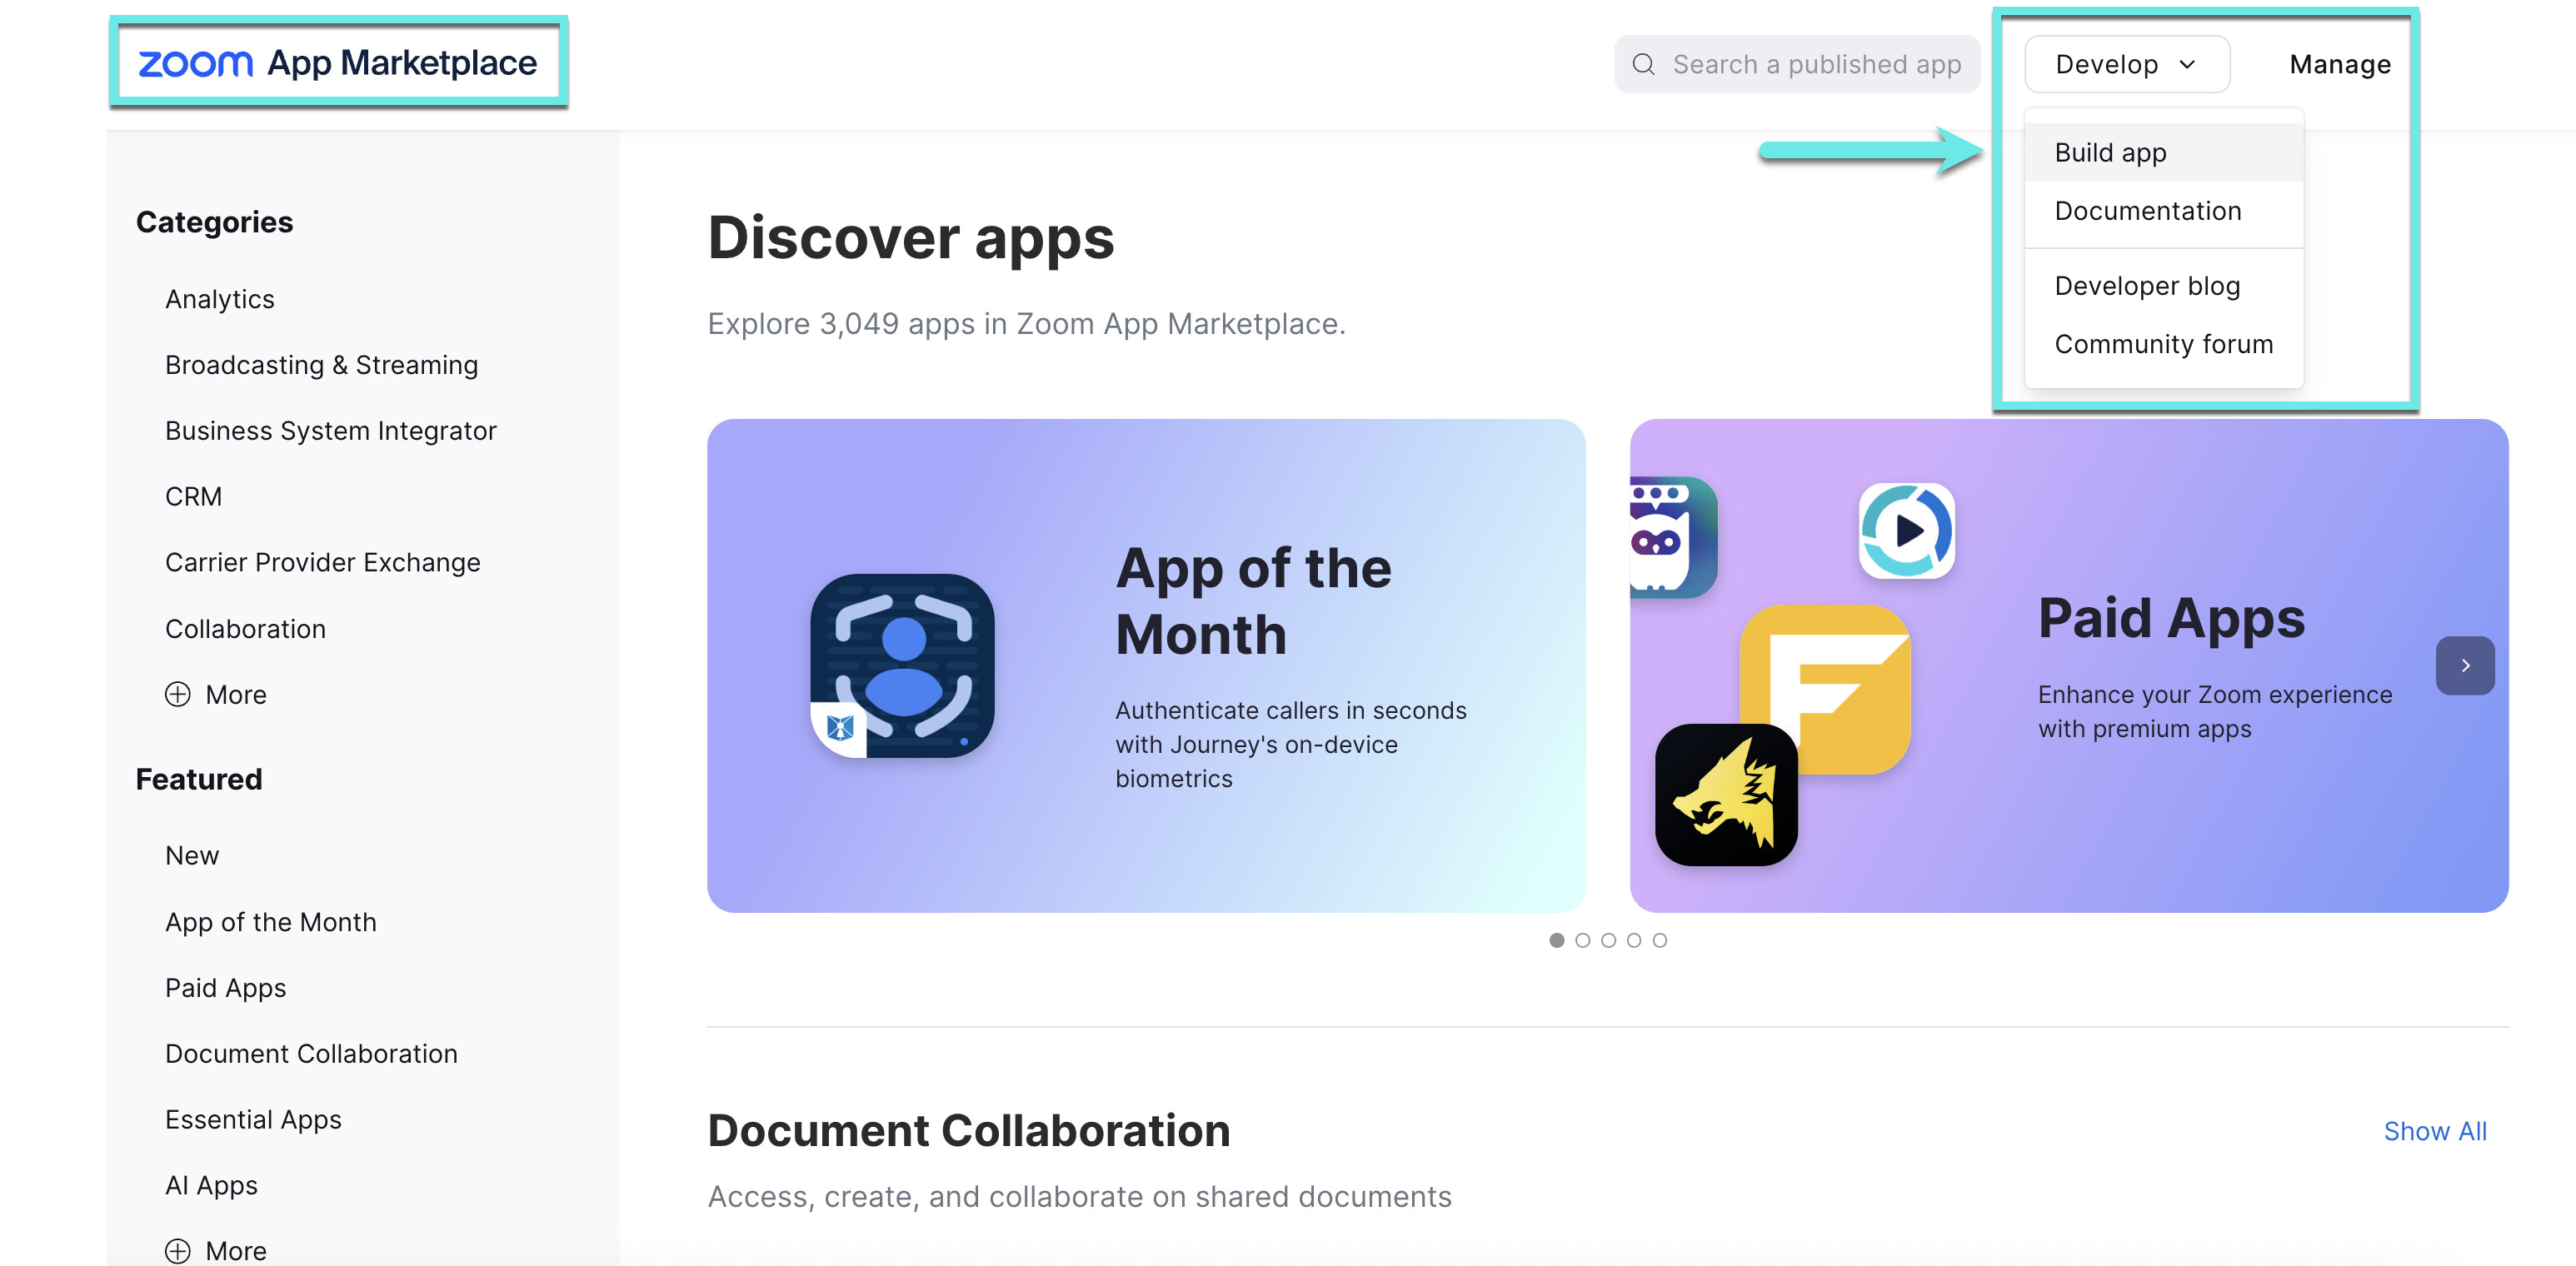Select the first carousel page dot
Viewport: 2576px width, 1266px height.
click(x=1556, y=940)
